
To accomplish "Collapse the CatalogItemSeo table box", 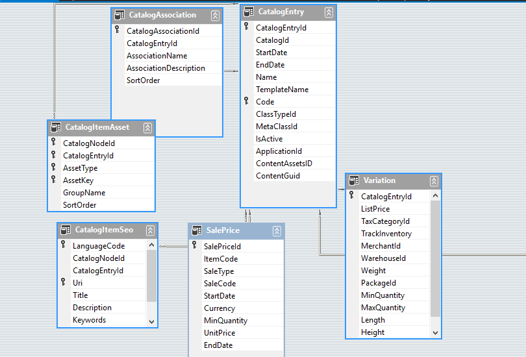I will click(150, 230).
